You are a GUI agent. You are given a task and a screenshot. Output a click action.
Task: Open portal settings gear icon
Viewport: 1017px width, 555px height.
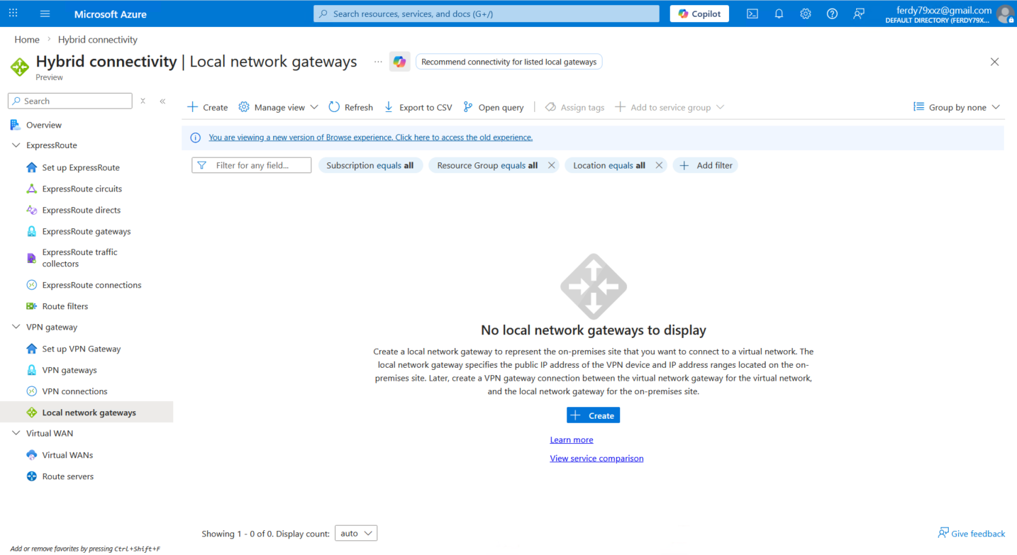pyautogui.click(x=806, y=13)
